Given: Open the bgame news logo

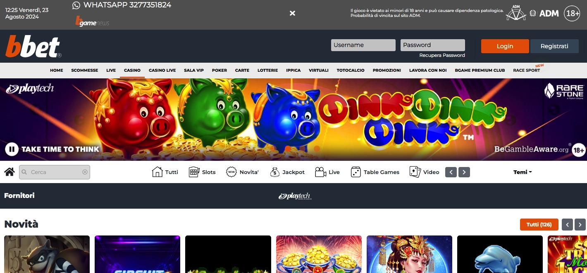Looking at the screenshot, I should [x=92, y=21].
